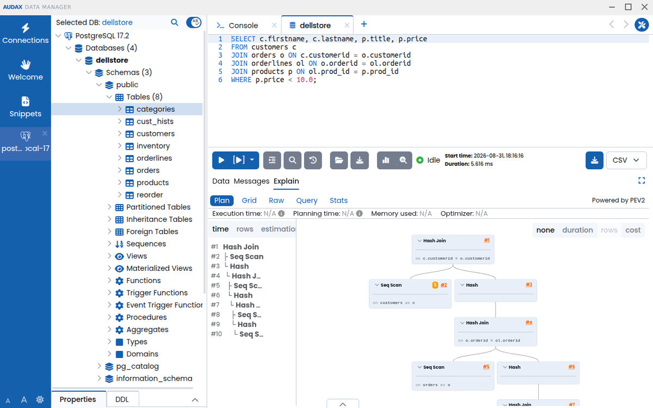Click the collapse chevron below plan diagram
This screenshot has width=653, height=408.
(343, 404)
